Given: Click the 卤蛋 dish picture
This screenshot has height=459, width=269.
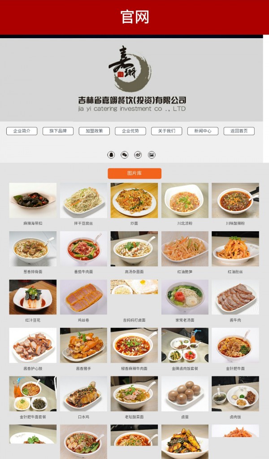Looking at the screenshot, I should pos(185,394).
